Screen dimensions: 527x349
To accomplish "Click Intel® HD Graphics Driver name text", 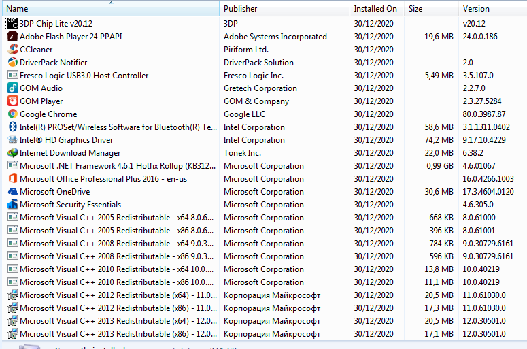I will click(66, 140).
